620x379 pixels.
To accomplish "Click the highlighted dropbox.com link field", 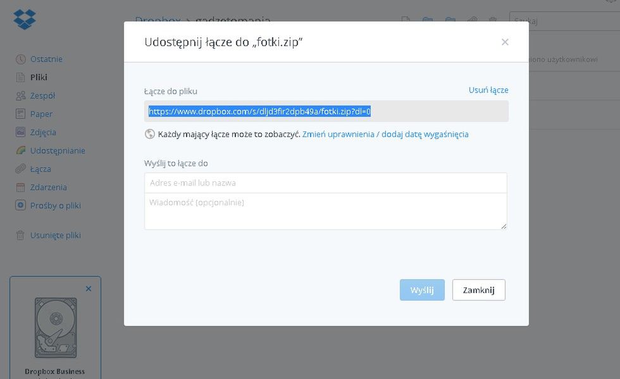I will tap(326, 111).
